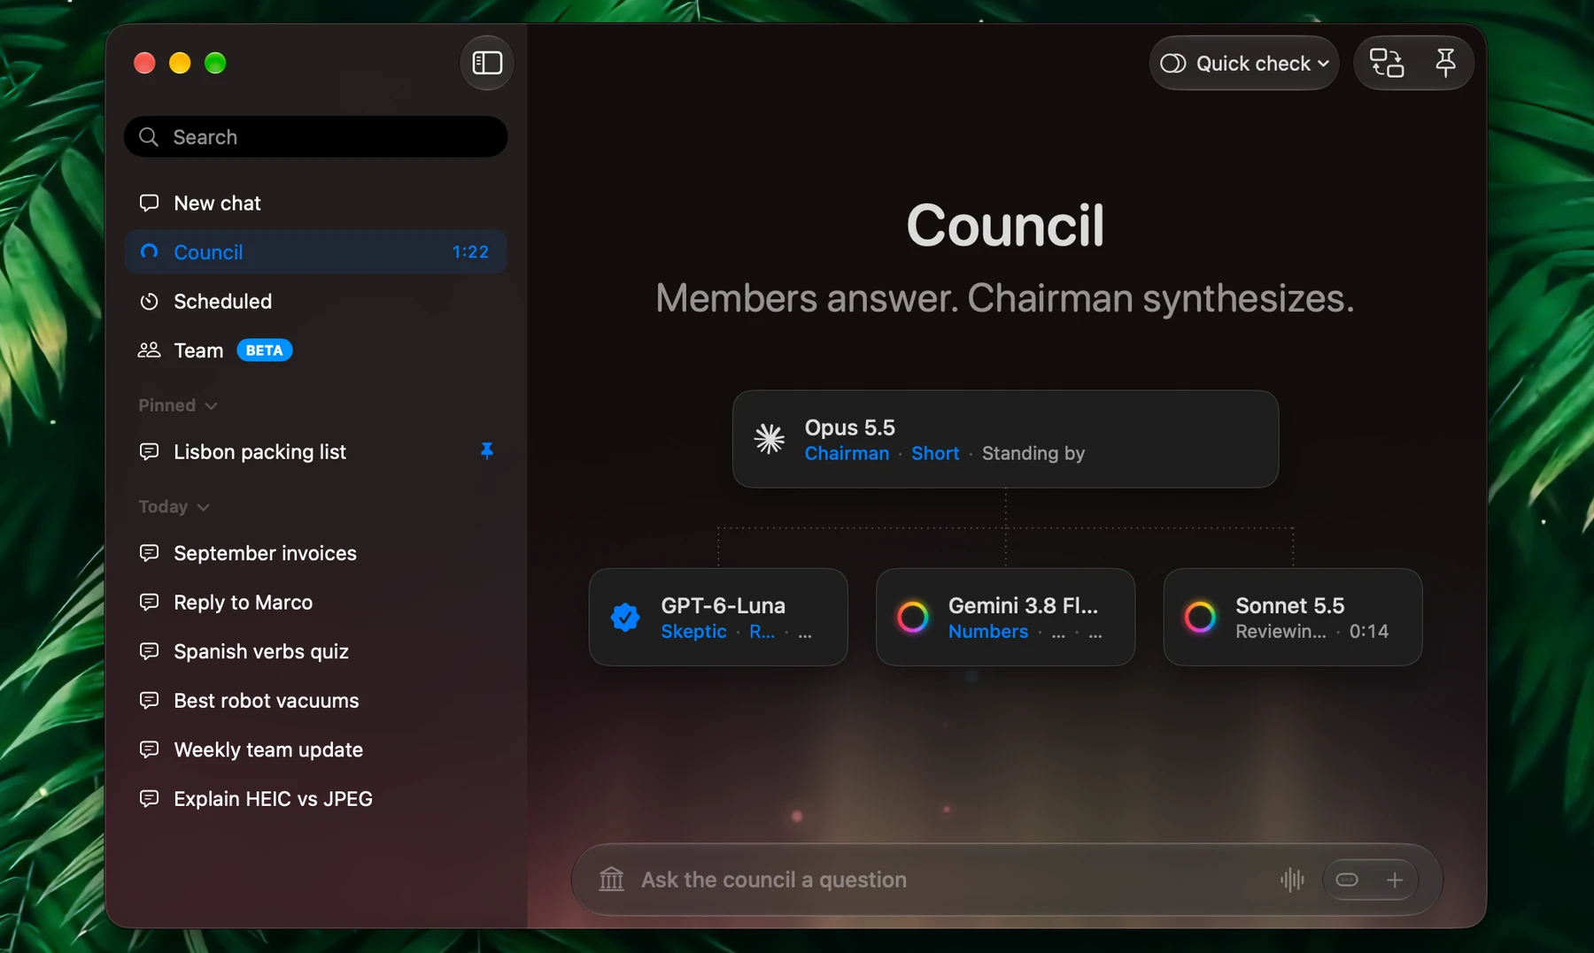The height and width of the screenshot is (953, 1594).
Task: Click the pin window icon
Action: [x=1445, y=63]
